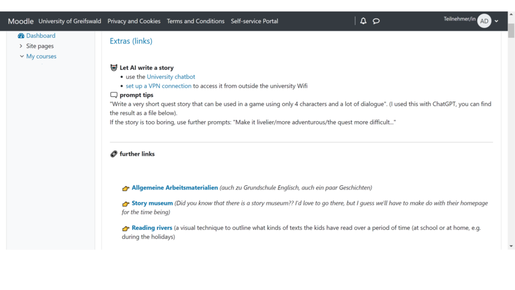Viewport: 515px width, 290px height.
Task: Open the user menu dropdown arrow
Action: pos(497,21)
